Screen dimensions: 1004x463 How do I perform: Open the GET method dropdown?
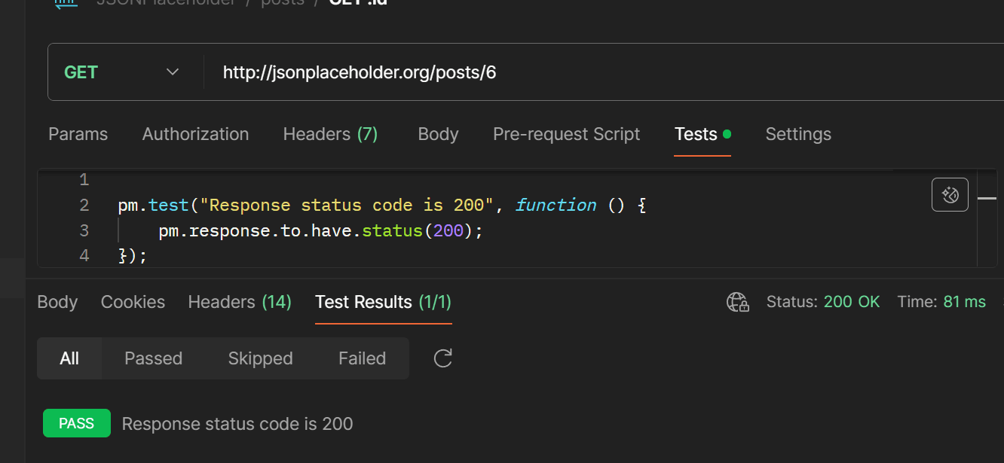(172, 72)
